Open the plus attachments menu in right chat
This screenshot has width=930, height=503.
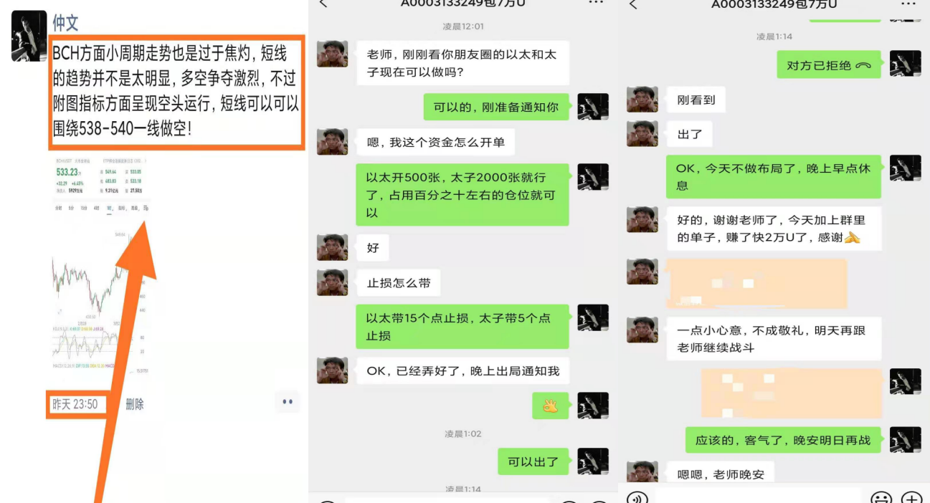point(911,497)
